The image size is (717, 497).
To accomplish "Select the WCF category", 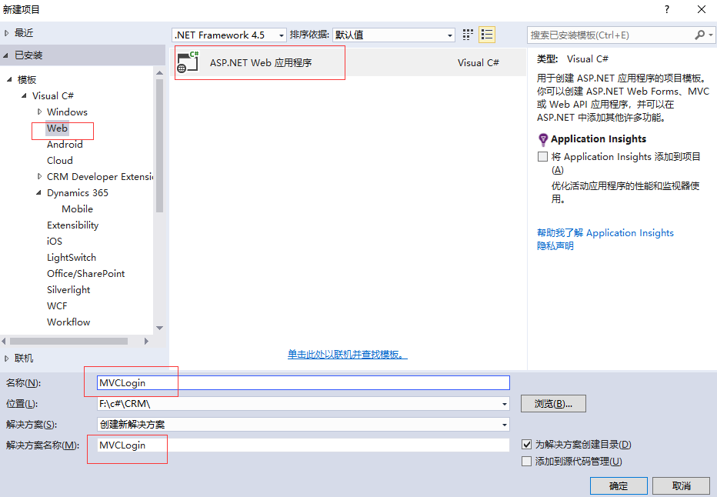I will point(57,306).
